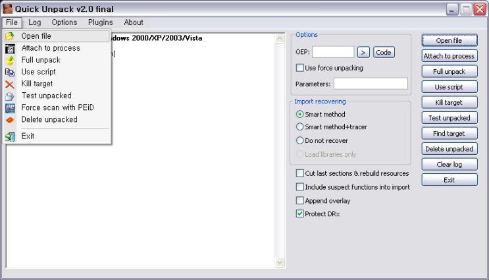Viewport: 489px width, 280px height.
Task: Click the Delete unpacked eraser icon
Action: 10,119
